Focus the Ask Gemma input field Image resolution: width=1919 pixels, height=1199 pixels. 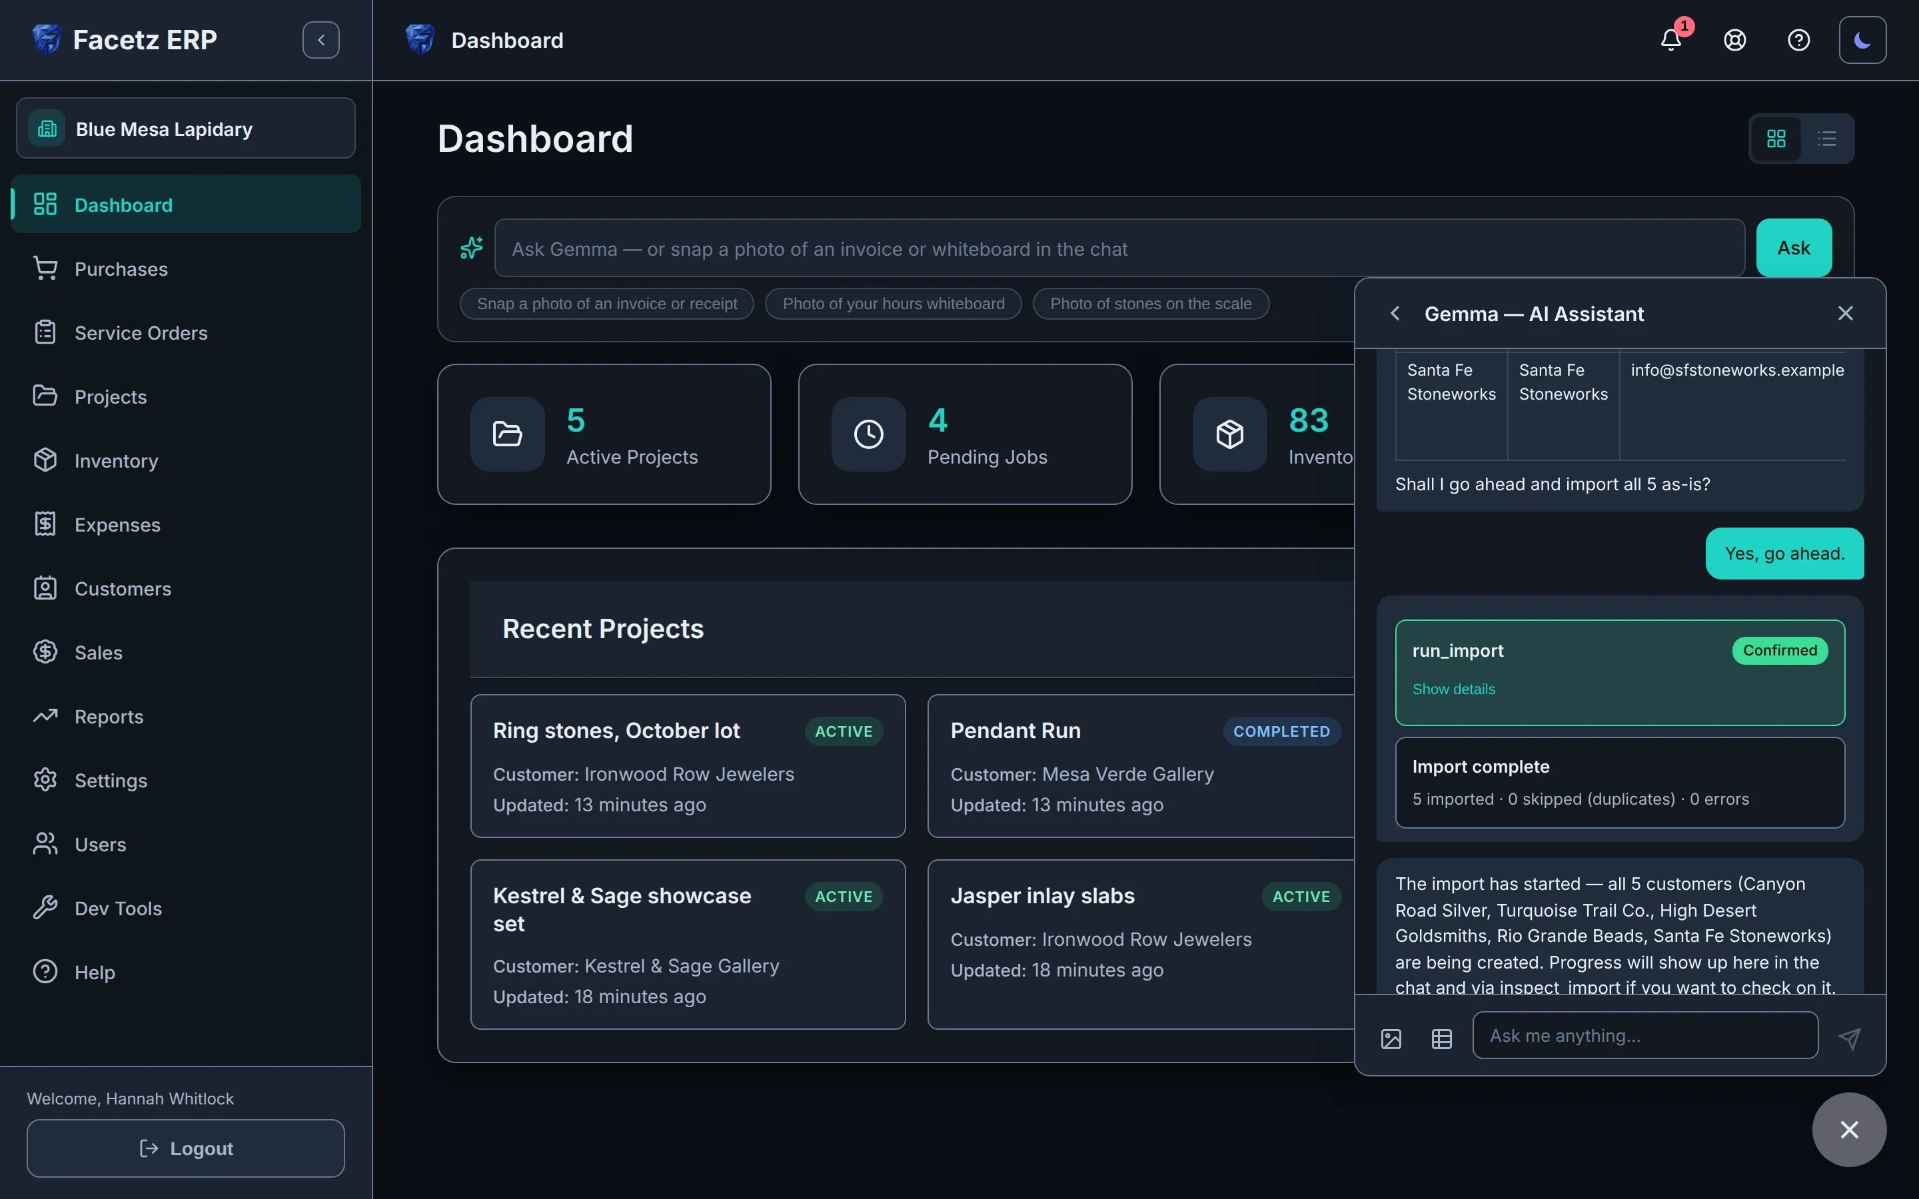click(1119, 248)
